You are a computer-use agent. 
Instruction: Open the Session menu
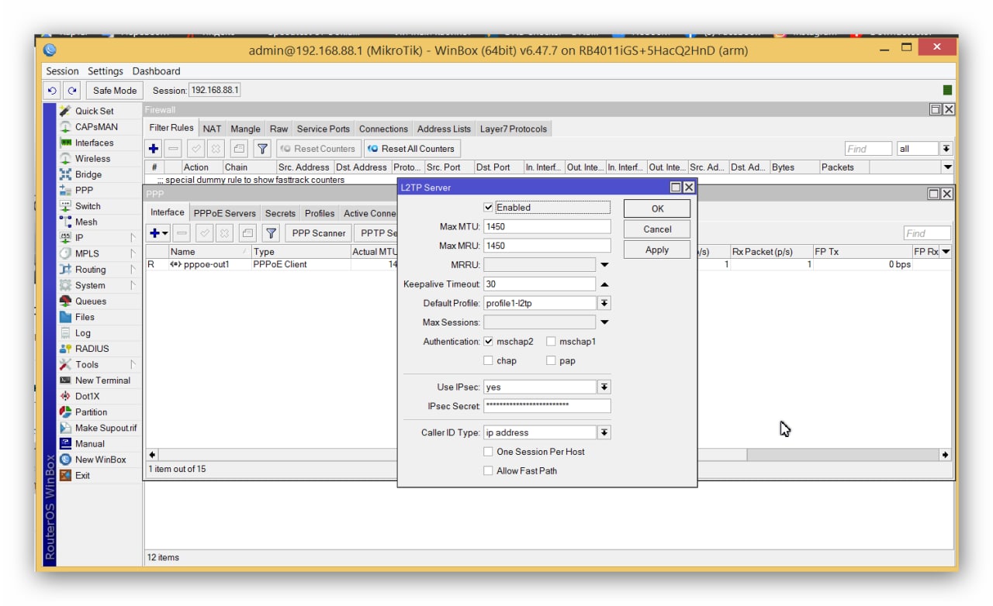tap(63, 71)
